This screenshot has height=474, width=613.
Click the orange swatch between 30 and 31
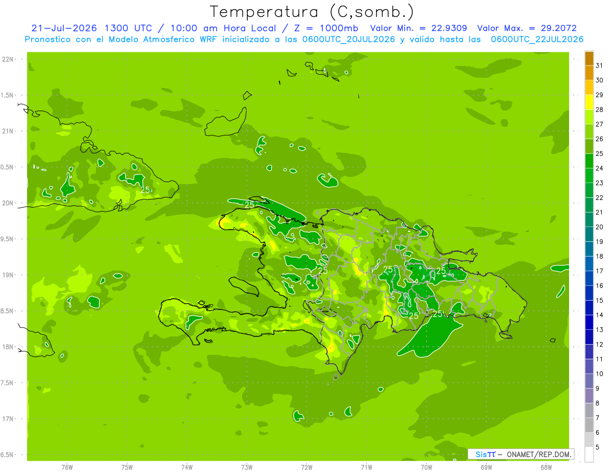pos(589,73)
